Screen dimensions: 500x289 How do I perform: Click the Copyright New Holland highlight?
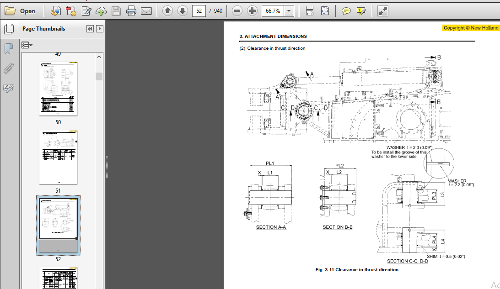pos(471,28)
